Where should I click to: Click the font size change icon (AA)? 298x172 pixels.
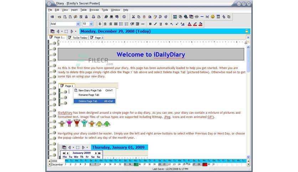coord(183,24)
